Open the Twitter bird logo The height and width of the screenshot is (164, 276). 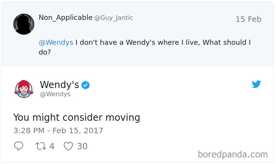point(256,84)
